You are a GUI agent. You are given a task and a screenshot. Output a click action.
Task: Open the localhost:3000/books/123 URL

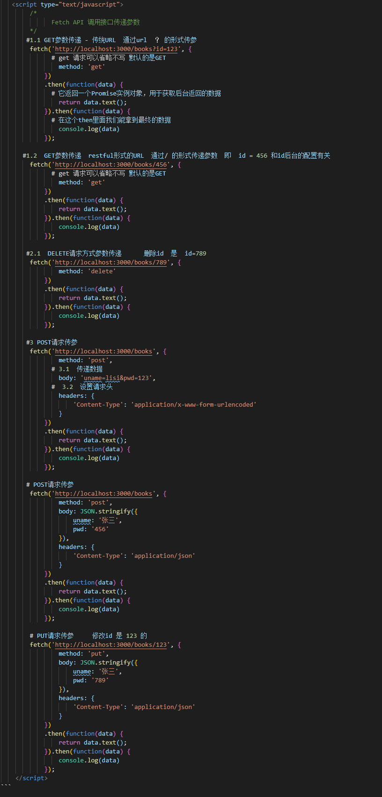(x=111, y=645)
